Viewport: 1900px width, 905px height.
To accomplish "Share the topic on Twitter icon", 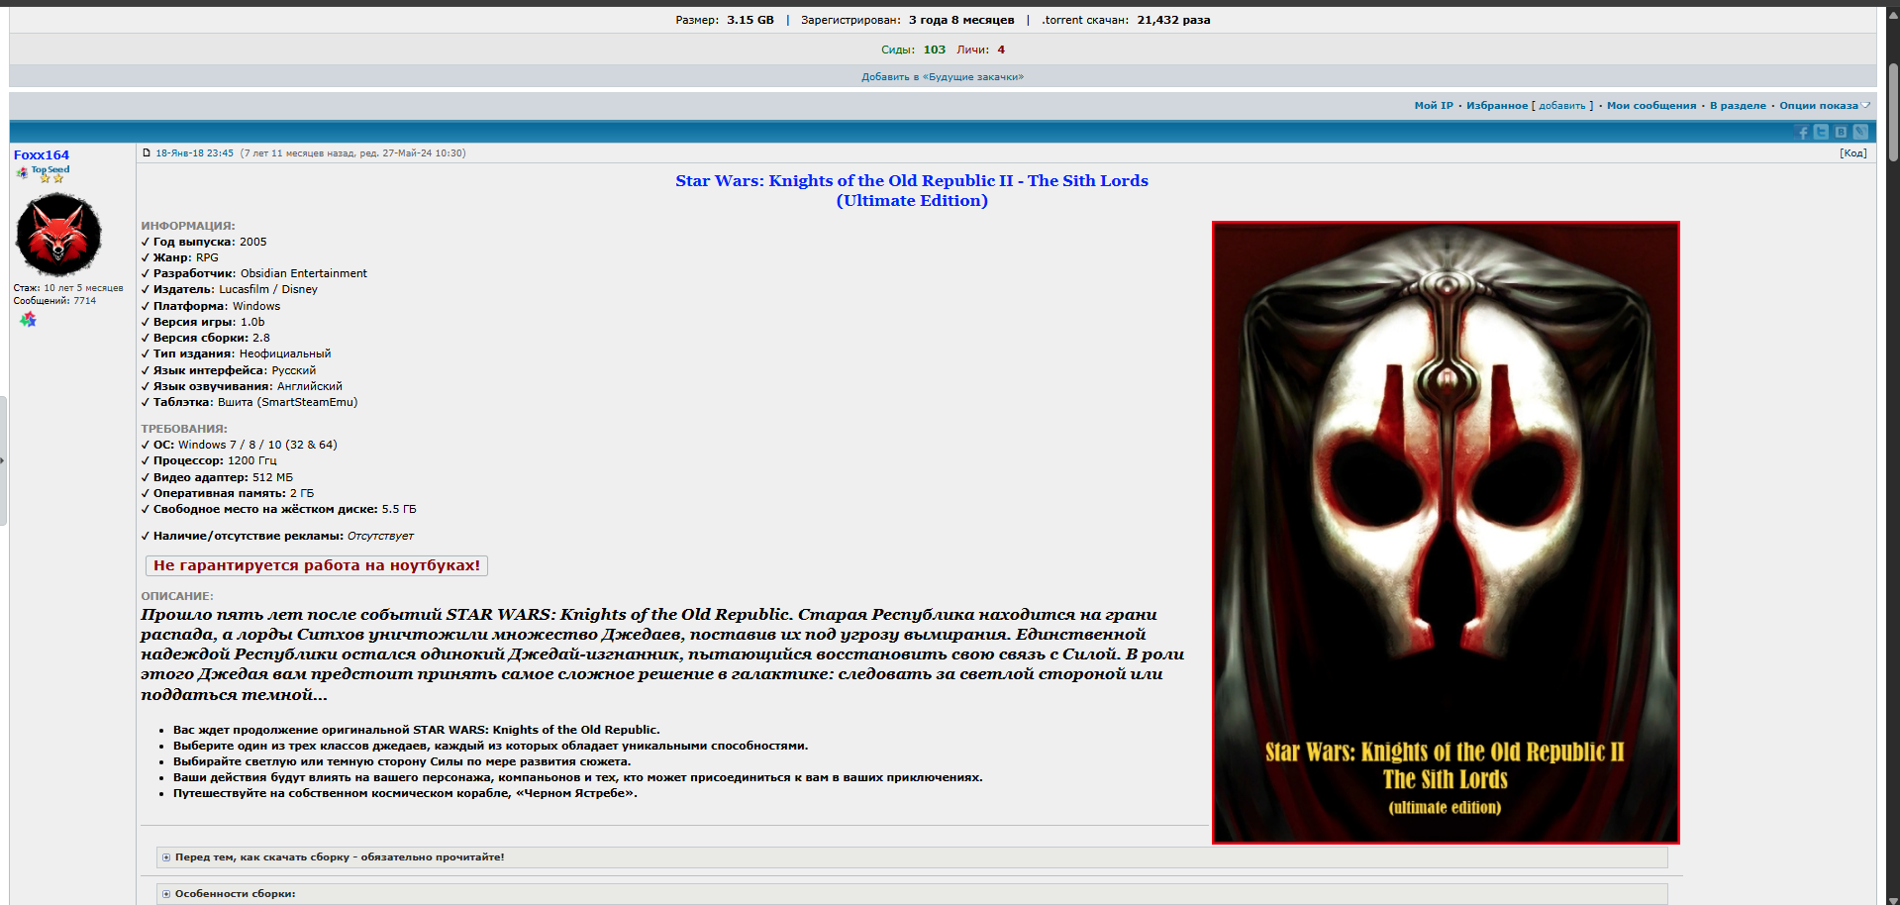I will coord(1822,132).
